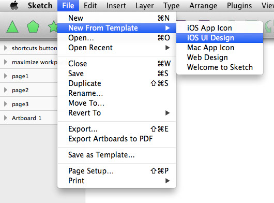Expand the maximize workp layer

click(x=6, y=62)
